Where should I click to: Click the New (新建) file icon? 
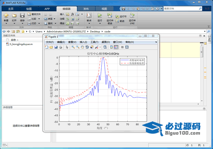[x=6, y=15]
